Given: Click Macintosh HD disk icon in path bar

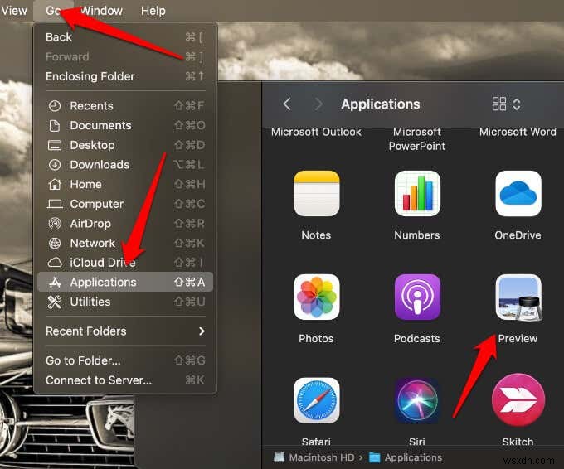Looking at the screenshot, I should click(280, 457).
